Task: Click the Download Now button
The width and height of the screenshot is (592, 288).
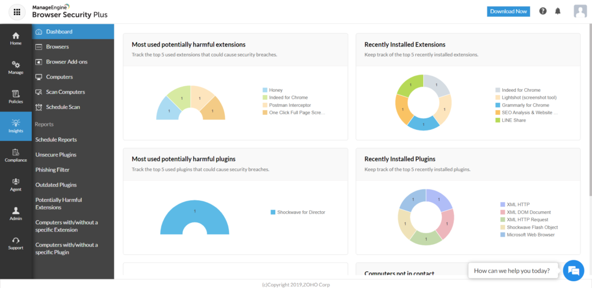Action: pos(508,11)
